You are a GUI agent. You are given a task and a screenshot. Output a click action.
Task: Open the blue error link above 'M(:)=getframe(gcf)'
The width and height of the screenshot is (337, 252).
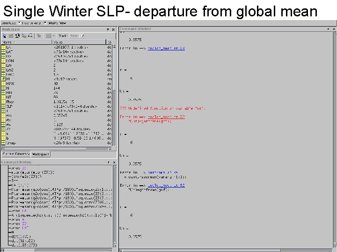click(x=166, y=185)
